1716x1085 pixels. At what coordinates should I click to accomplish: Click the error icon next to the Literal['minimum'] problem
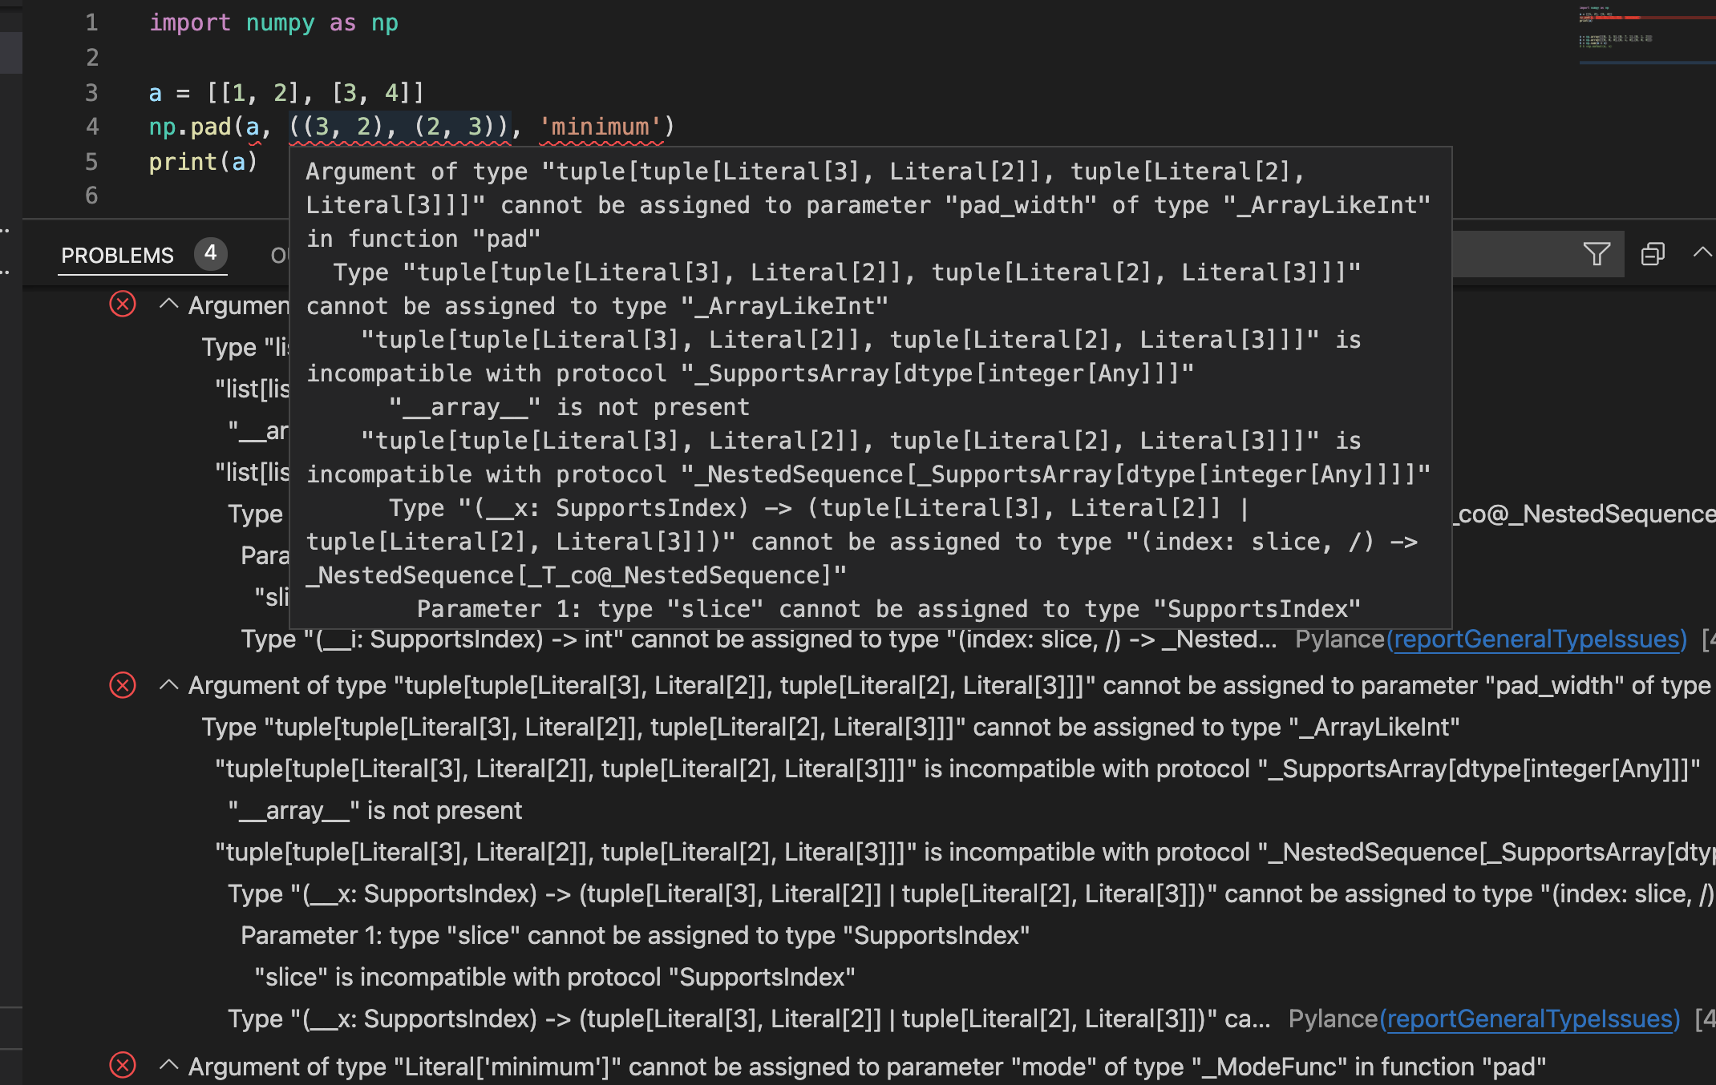(x=122, y=1066)
